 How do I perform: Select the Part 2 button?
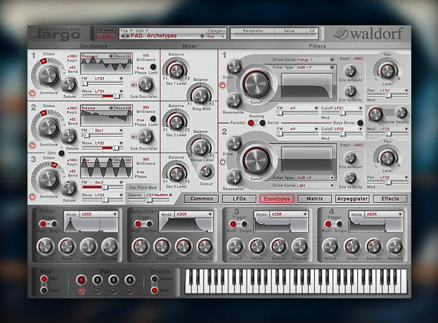click(97, 279)
